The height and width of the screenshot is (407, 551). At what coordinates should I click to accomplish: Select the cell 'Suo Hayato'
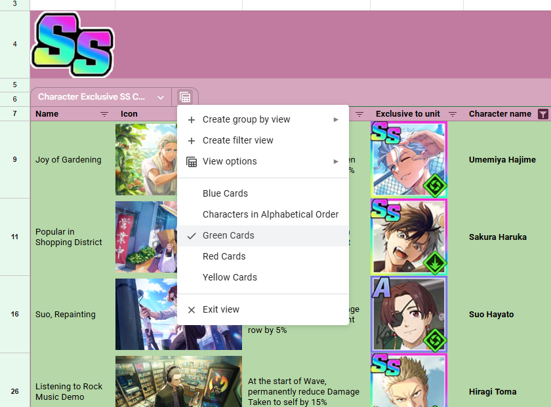507,315
